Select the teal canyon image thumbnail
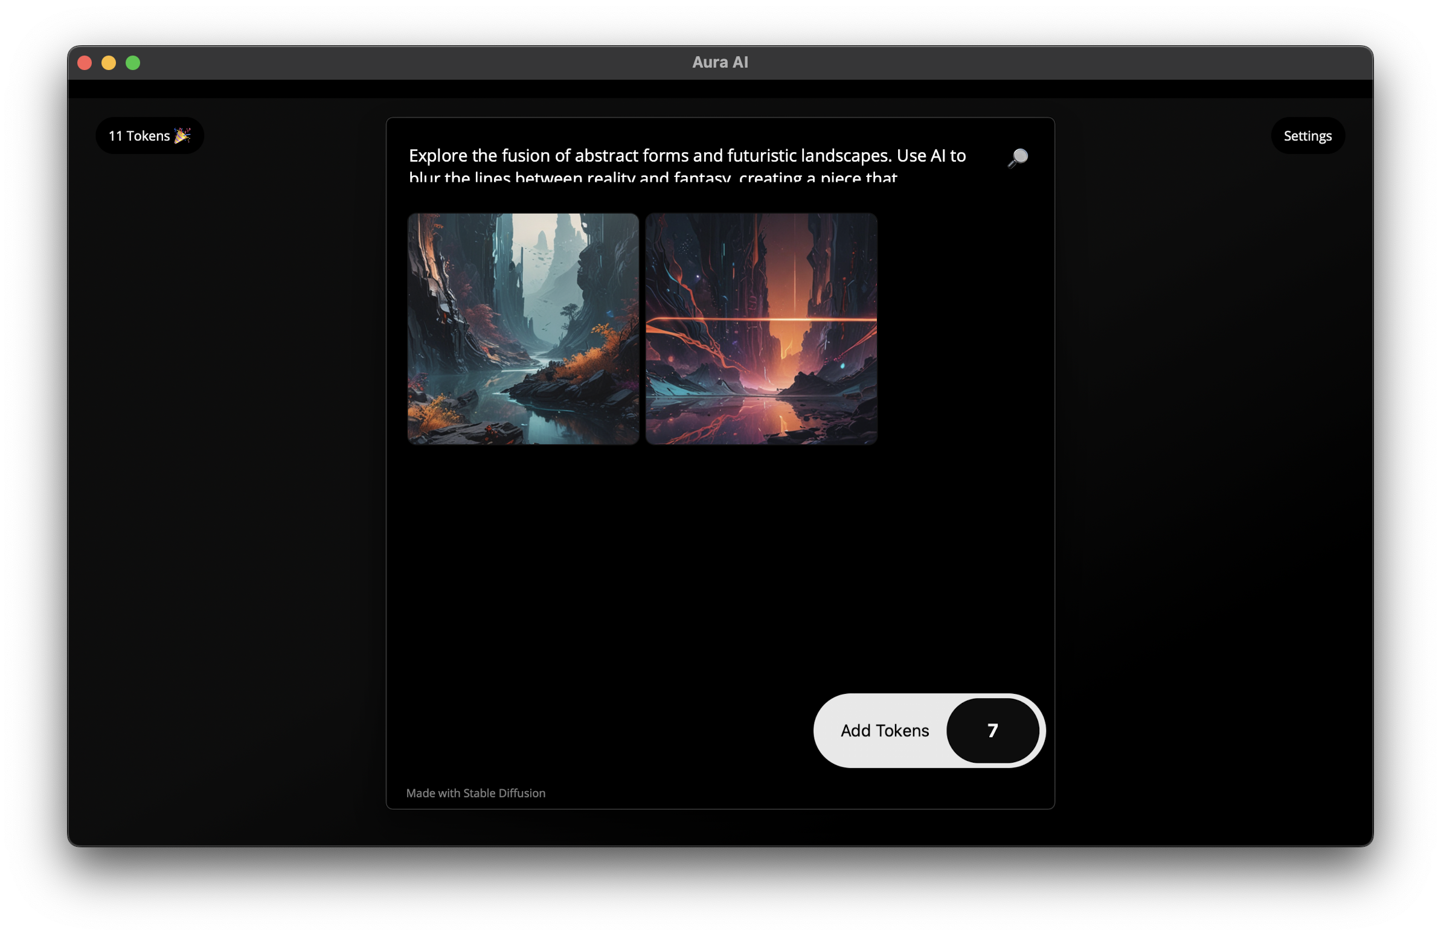This screenshot has height=936, width=1441. (522, 329)
